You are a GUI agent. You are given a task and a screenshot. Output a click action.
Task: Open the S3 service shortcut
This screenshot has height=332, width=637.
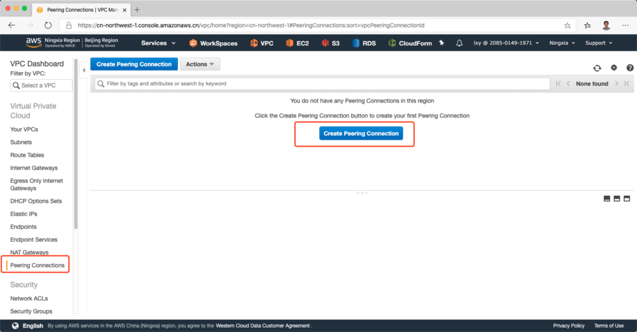coord(330,43)
